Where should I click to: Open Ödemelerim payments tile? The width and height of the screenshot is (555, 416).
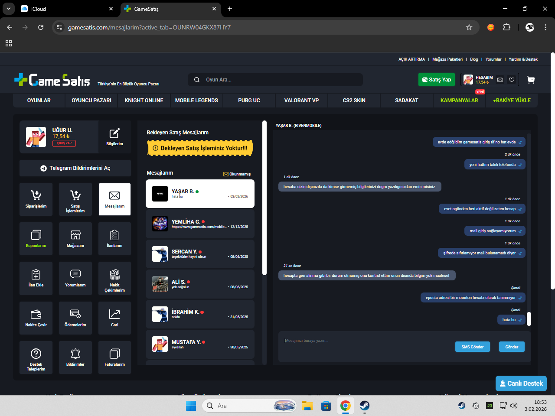(x=75, y=318)
